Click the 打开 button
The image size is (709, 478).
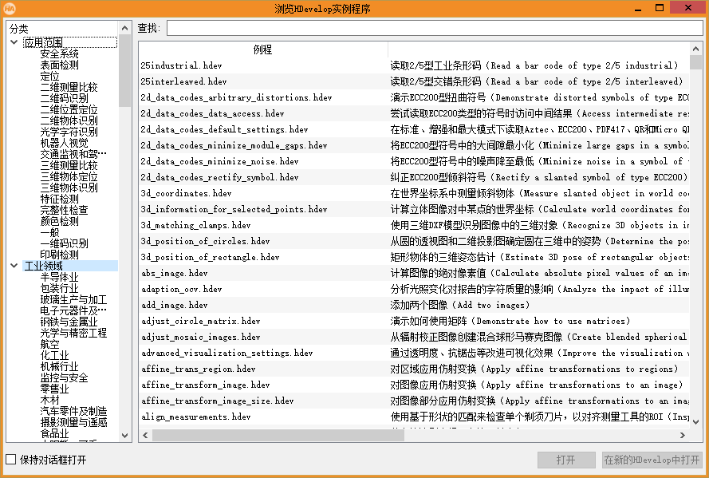(566, 460)
